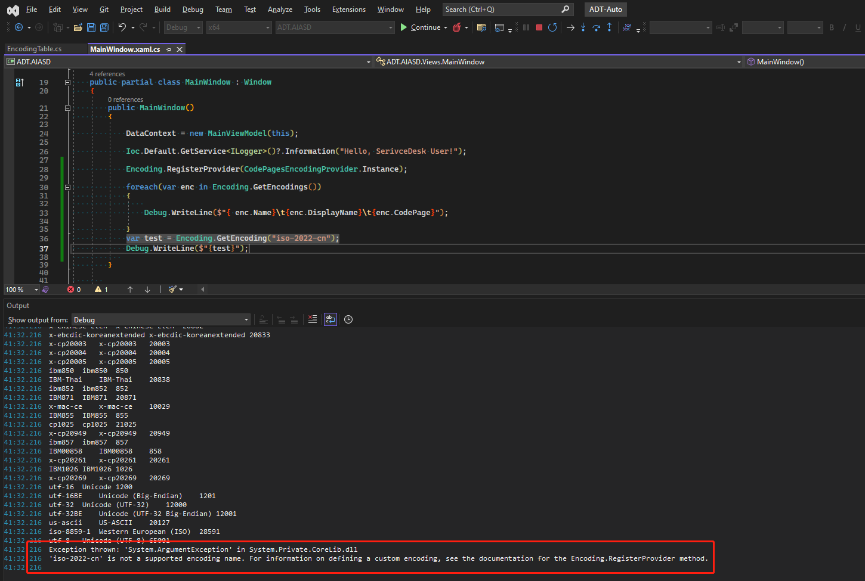Click the ADT-Auto solution name button

(605, 10)
